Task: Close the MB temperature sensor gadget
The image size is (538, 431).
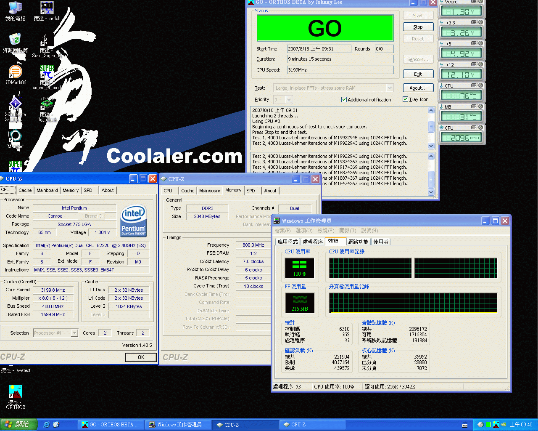Action: (480, 106)
